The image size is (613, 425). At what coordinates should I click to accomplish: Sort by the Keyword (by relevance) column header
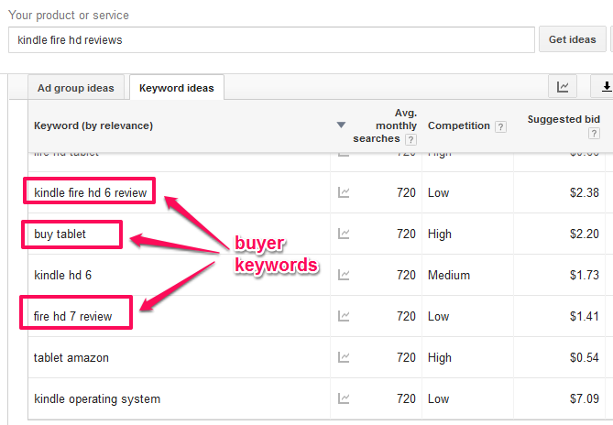coord(93,125)
